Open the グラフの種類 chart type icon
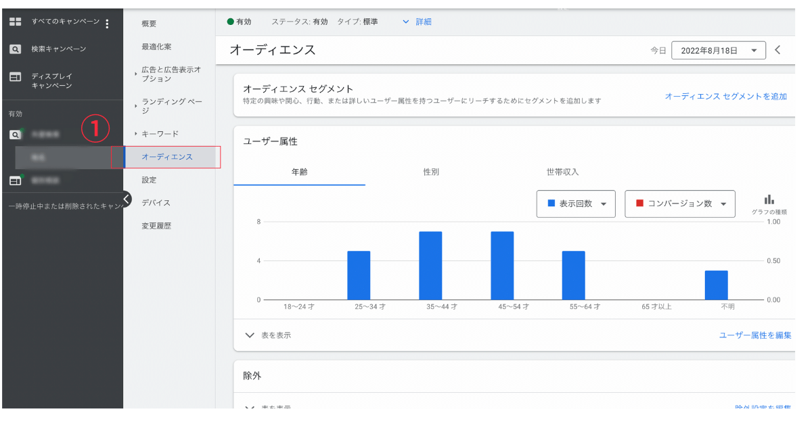The height and width of the screenshot is (426, 812). (x=769, y=199)
